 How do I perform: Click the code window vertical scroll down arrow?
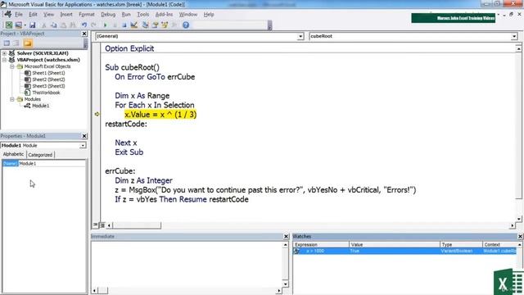(518, 219)
